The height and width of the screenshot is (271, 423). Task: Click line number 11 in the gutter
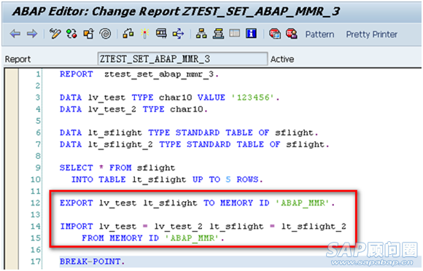(35, 192)
